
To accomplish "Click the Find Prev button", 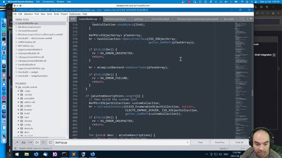I will tap(220, 142).
